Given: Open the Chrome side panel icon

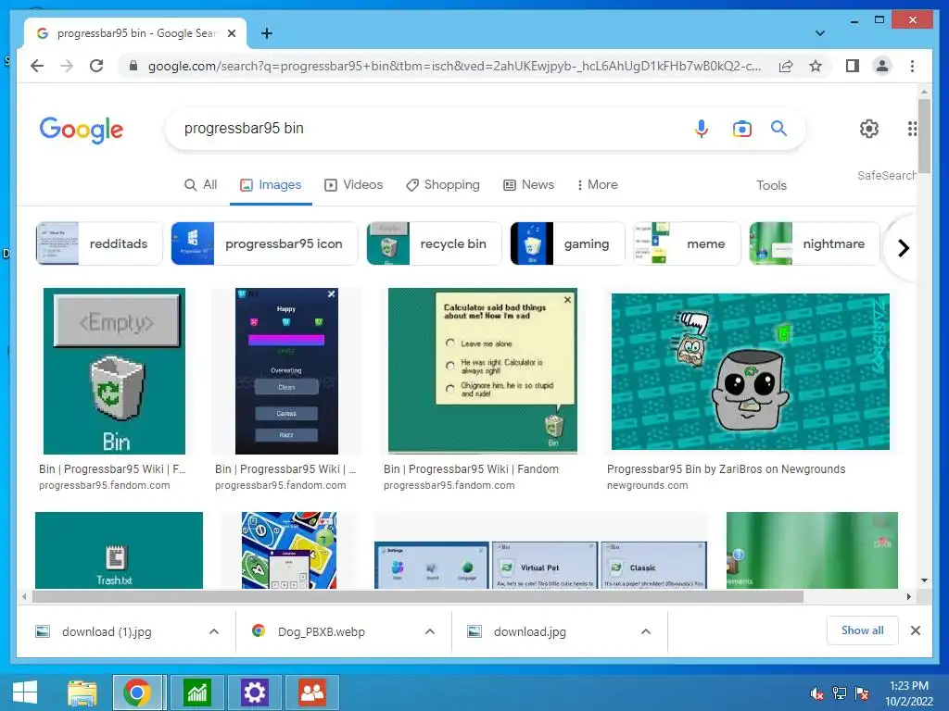Looking at the screenshot, I should click(x=853, y=66).
